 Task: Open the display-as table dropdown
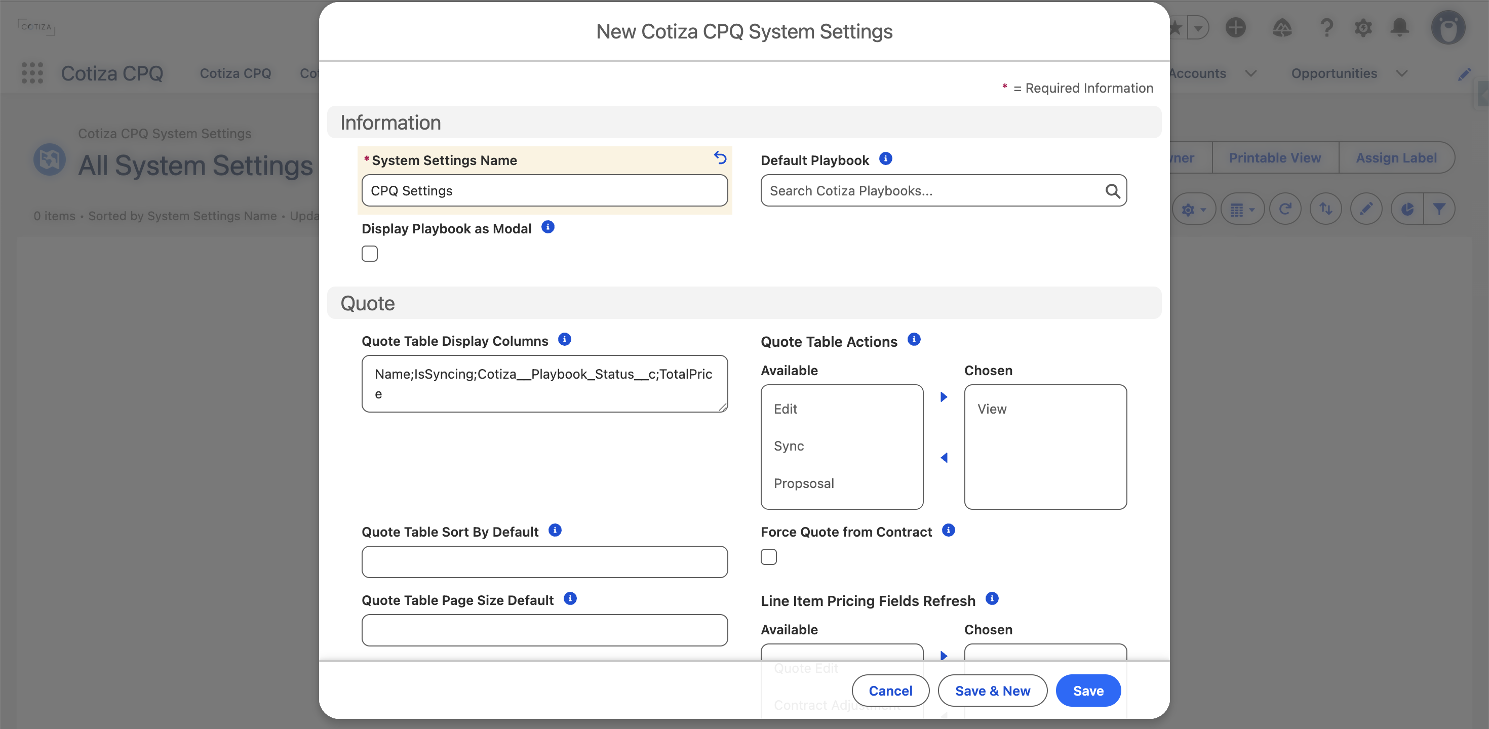pos(1242,209)
